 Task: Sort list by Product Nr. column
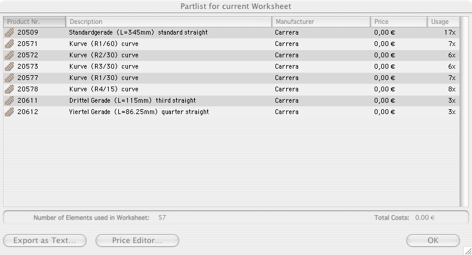pyautogui.click(x=35, y=22)
